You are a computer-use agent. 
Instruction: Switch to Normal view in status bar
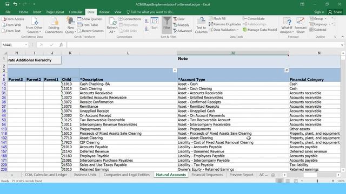(280, 181)
